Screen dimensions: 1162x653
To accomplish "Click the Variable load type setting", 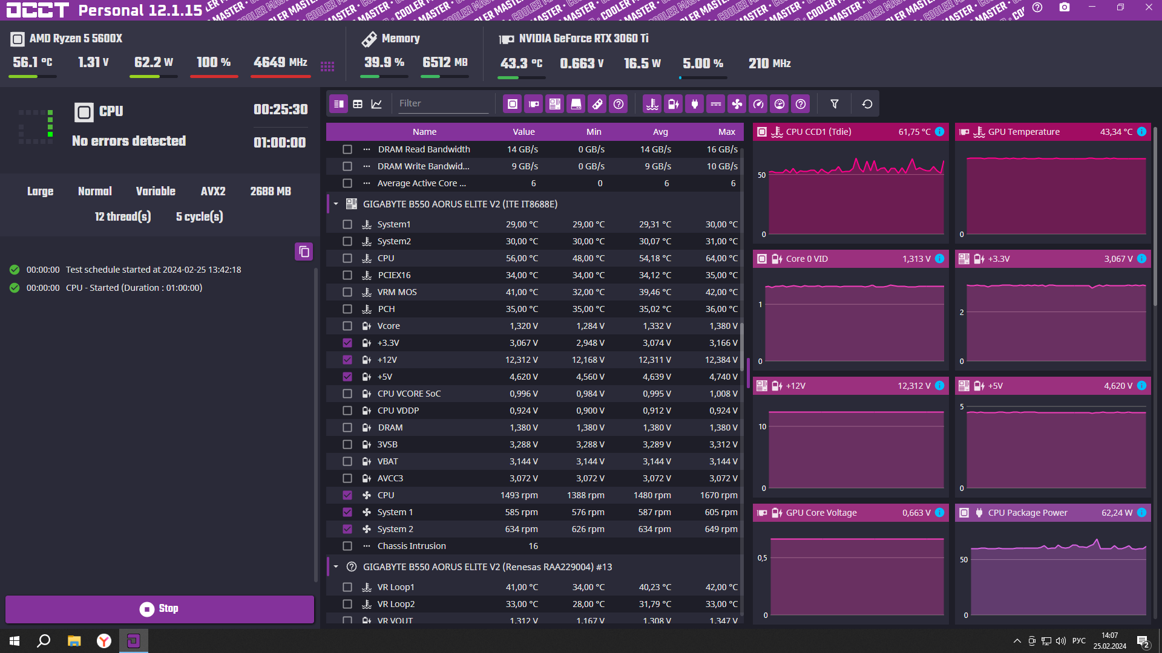I will [156, 192].
